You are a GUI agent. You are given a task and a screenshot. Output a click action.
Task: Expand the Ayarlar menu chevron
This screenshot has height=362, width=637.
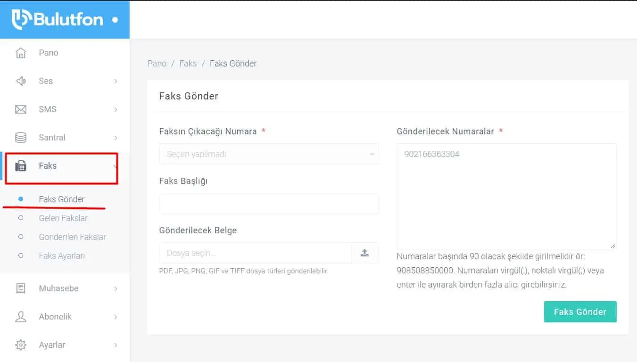(116, 345)
